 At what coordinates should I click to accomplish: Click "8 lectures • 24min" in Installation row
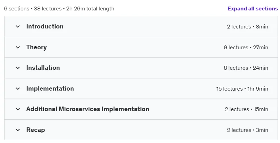pos(246,68)
